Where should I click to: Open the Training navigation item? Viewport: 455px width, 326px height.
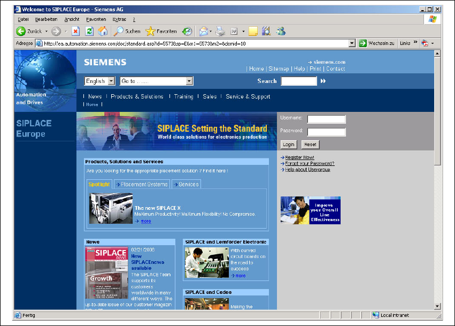pos(183,96)
